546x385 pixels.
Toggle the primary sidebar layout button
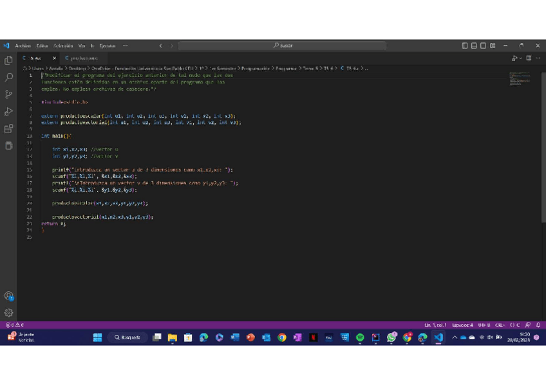[x=465, y=46]
